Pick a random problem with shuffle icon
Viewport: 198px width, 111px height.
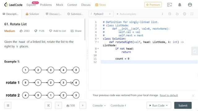[48, 105]
